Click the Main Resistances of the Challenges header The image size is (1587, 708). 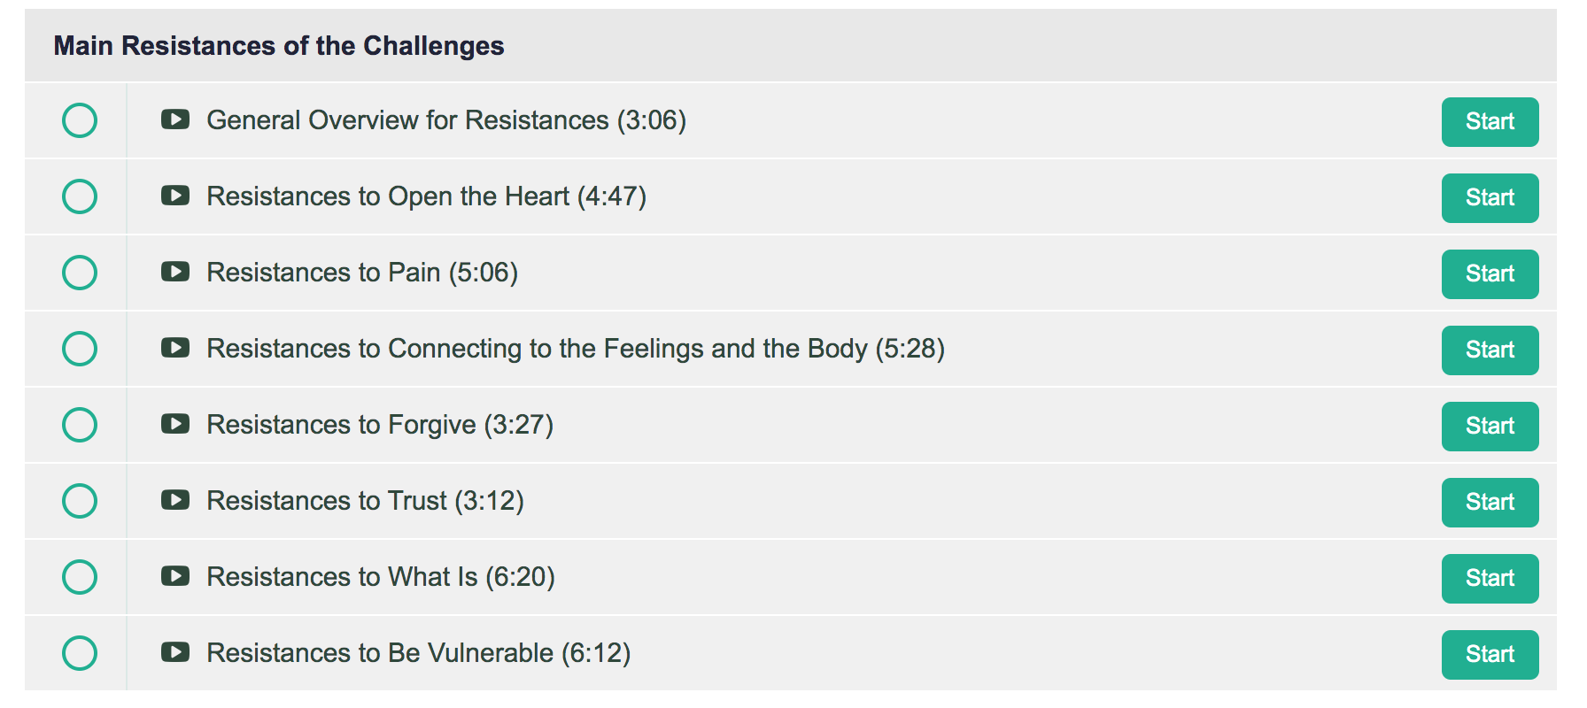coord(279,46)
